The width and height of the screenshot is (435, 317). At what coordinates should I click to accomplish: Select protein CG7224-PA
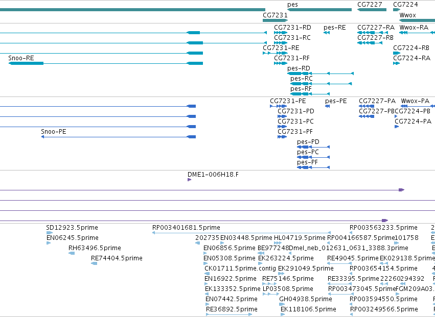click(x=397, y=127)
